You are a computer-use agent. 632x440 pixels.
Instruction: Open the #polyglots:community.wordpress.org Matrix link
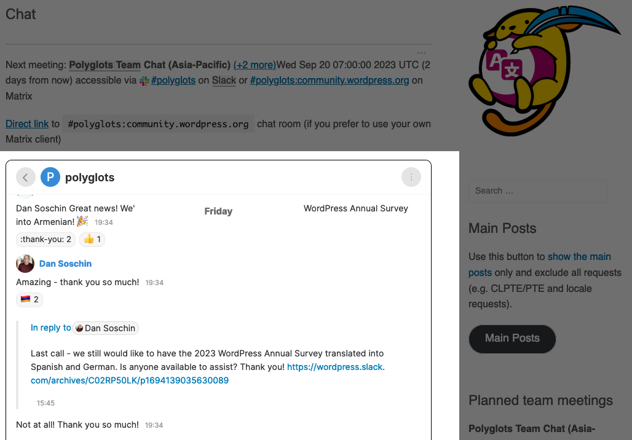pos(329,80)
